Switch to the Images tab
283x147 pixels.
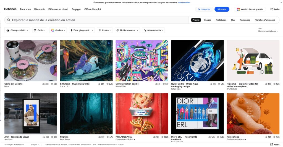click(x=208, y=20)
